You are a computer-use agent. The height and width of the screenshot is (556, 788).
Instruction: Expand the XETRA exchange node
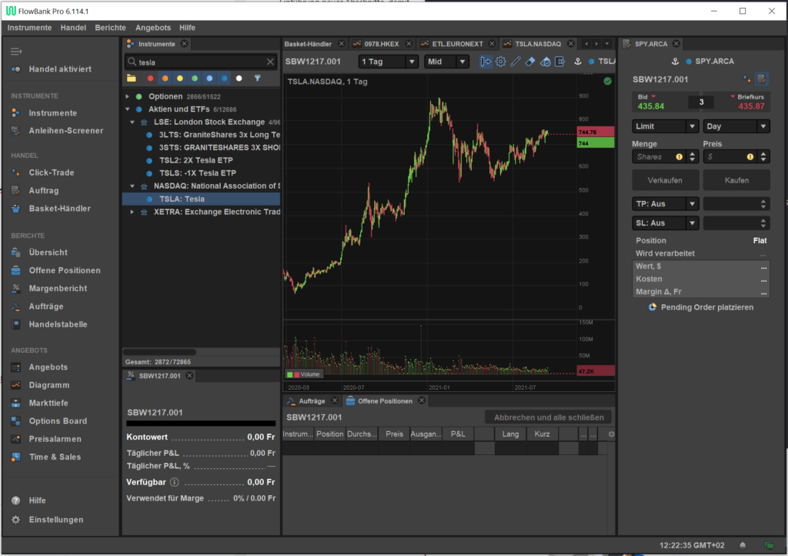point(132,212)
